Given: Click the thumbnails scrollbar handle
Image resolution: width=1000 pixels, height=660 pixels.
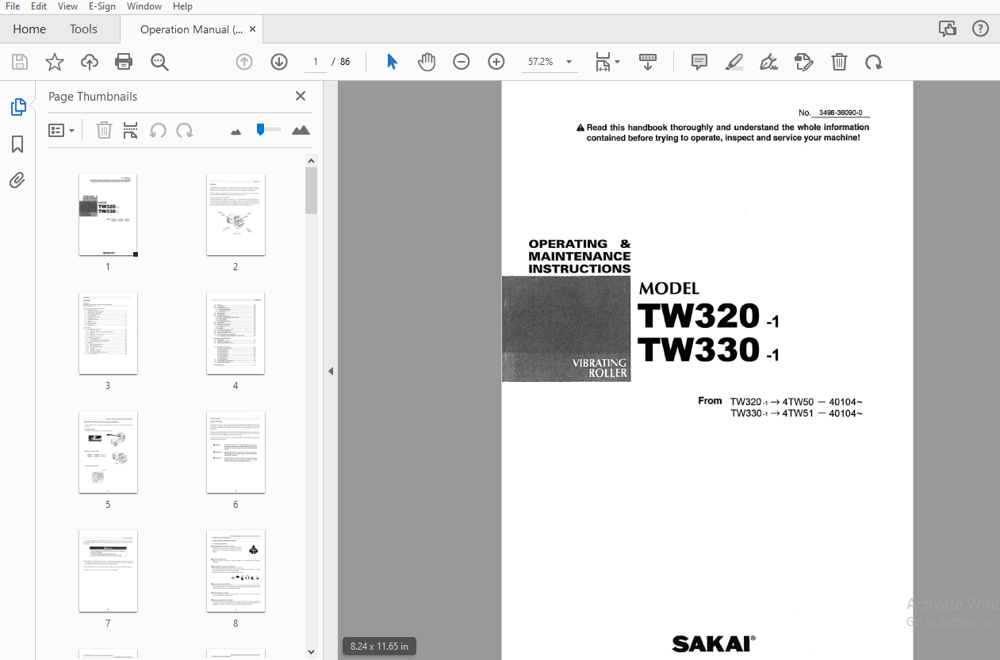Looking at the screenshot, I should (311, 190).
